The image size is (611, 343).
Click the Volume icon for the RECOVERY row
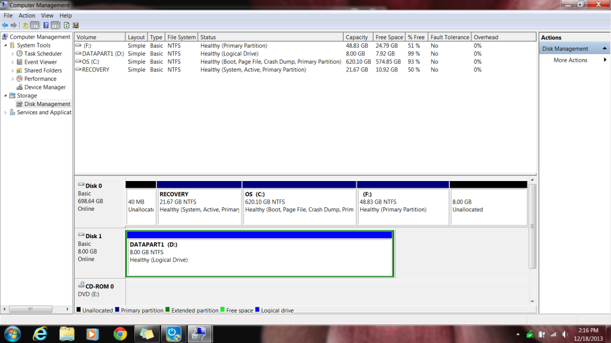79,70
